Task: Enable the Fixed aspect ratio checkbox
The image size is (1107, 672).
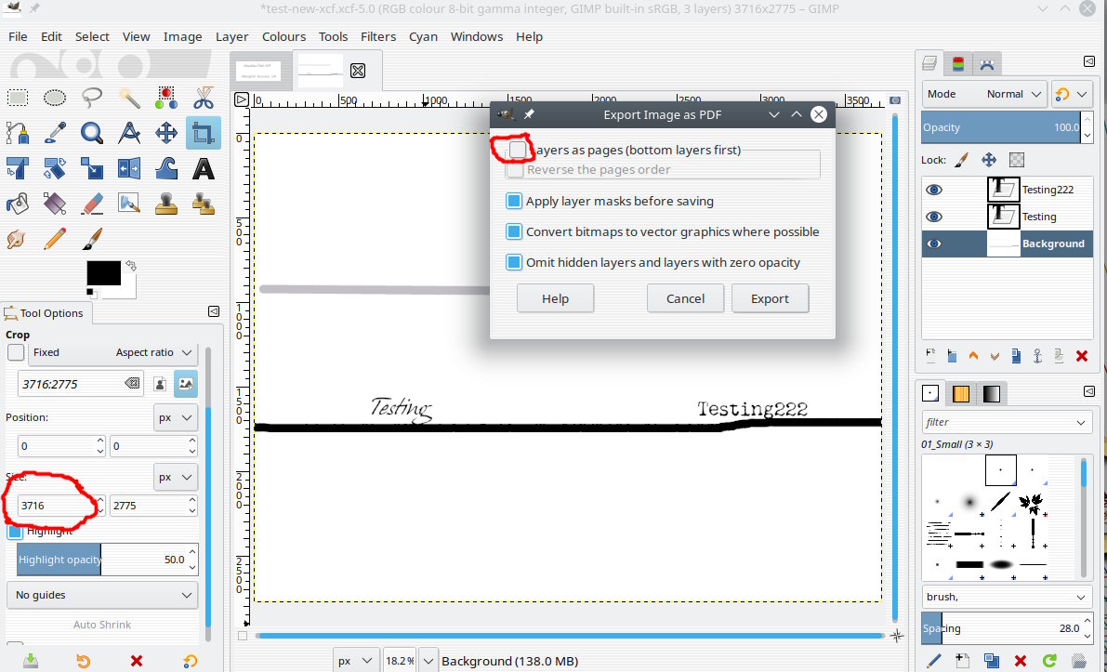Action: (16, 352)
